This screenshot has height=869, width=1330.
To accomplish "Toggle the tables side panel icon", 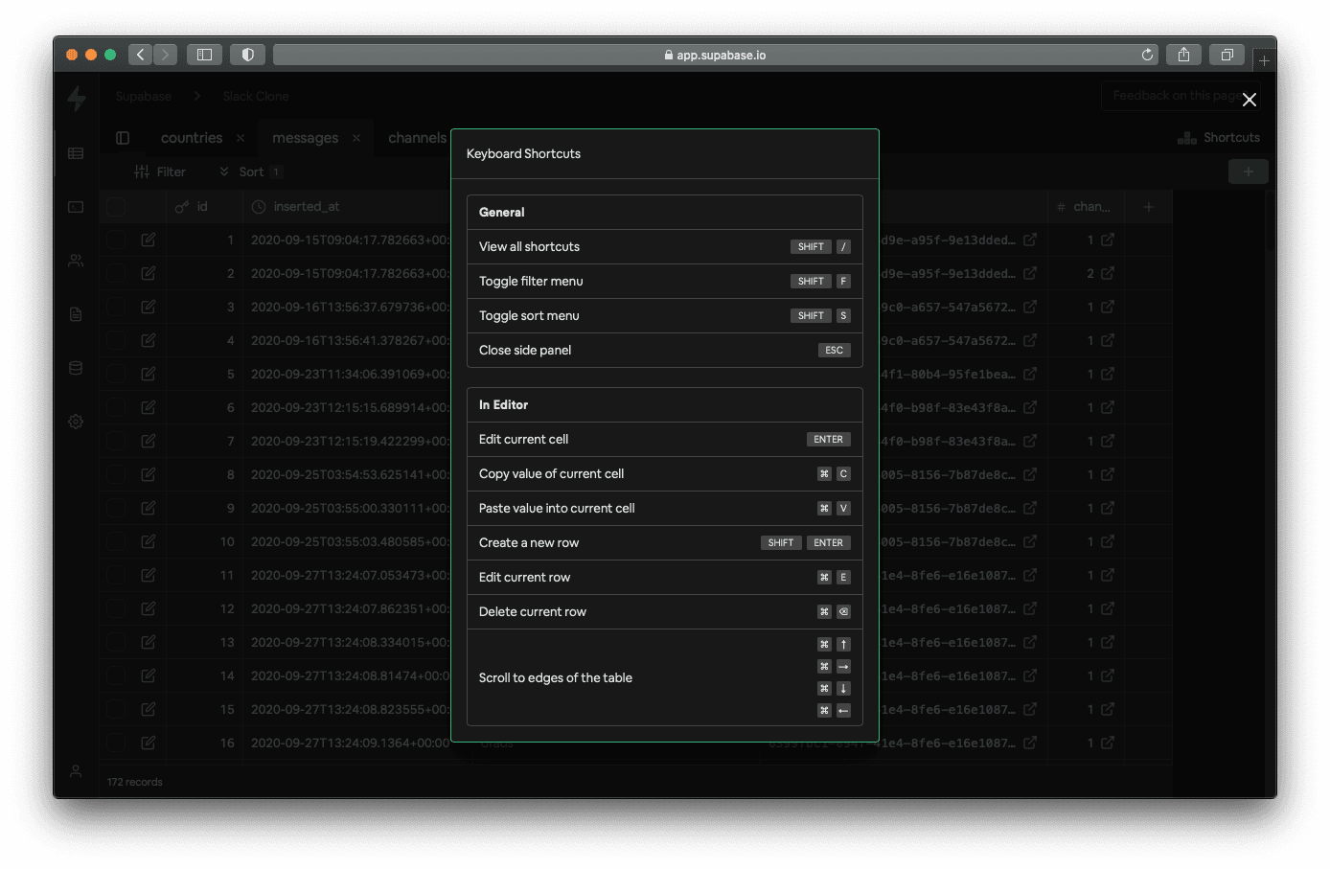I will pos(123,138).
